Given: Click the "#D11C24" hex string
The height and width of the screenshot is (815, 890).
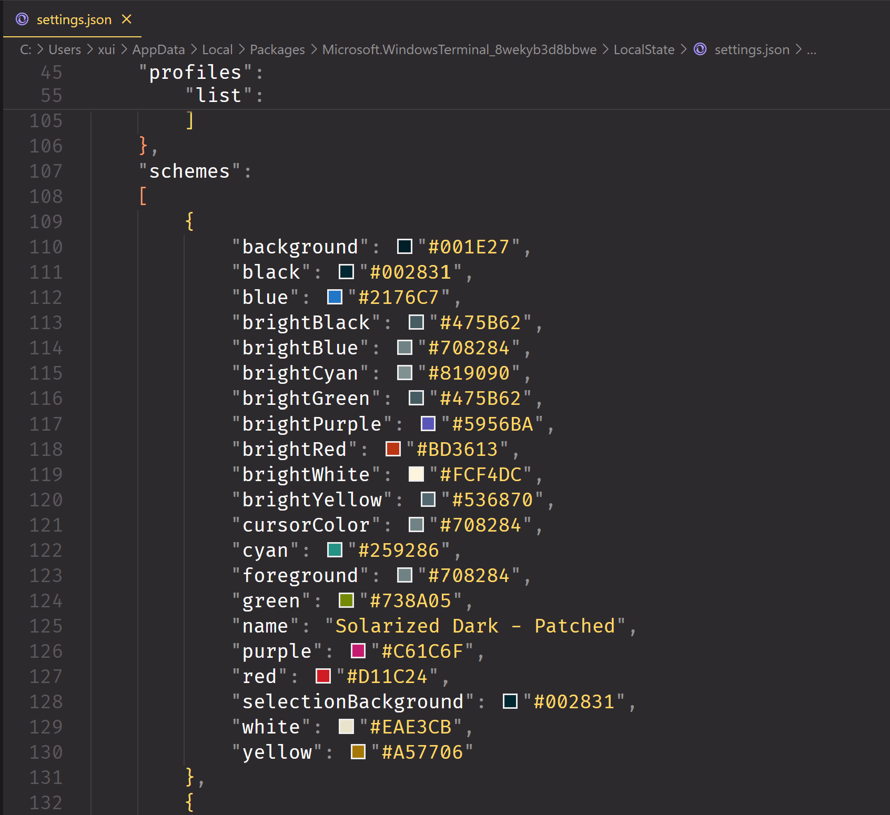Looking at the screenshot, I should 387,677.
